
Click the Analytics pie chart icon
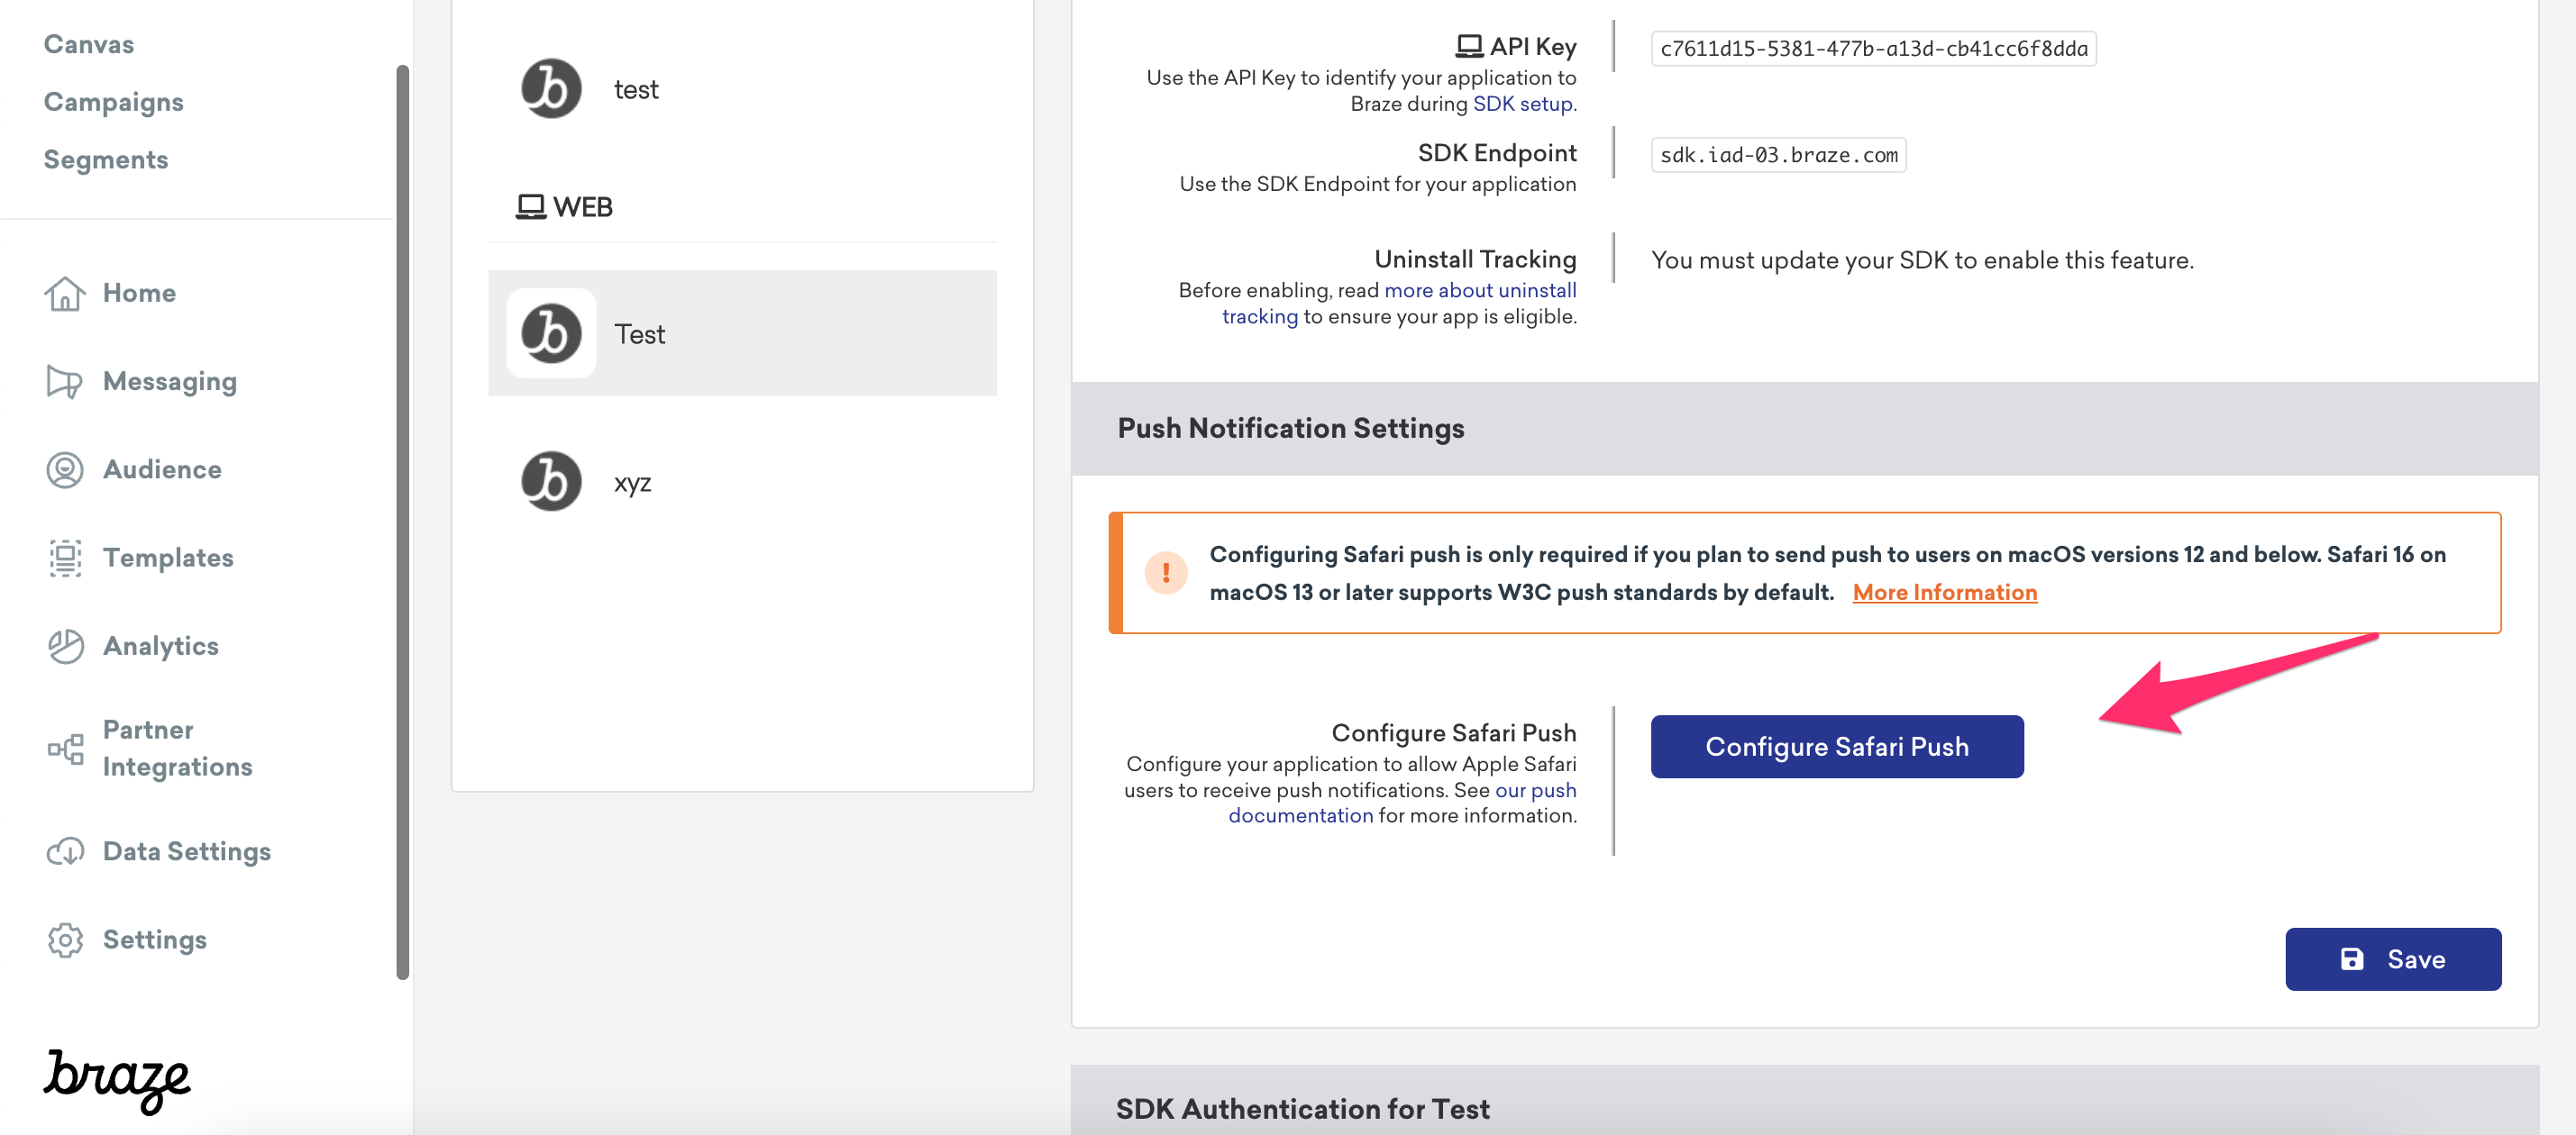(64, 647)
